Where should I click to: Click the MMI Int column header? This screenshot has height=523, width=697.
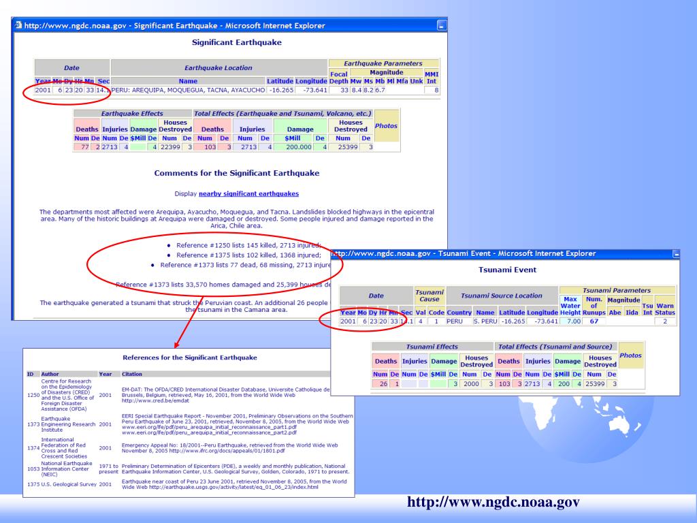click(x=431, y=78)
